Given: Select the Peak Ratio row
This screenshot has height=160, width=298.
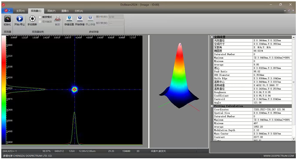Looking at the screenshot, I should pos(252,71).
